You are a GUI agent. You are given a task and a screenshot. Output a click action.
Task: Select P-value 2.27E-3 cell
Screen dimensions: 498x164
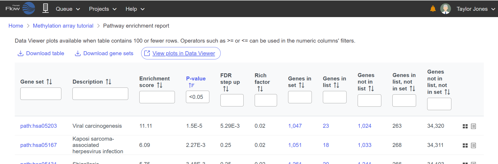(x=196, y=145)
